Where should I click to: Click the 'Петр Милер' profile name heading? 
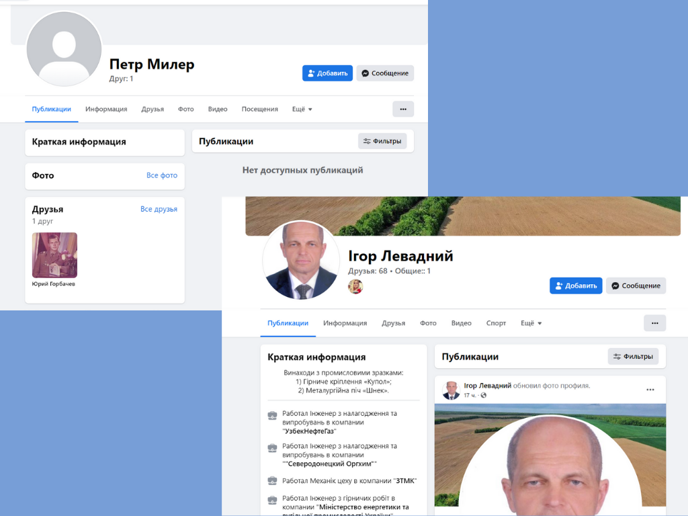pos(152,64)
